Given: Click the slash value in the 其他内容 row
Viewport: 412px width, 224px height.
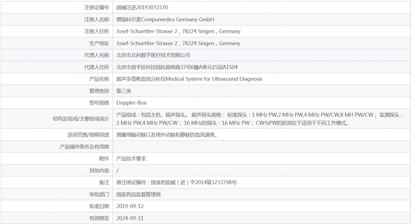Looking at the screenshot, I should pos(117,170).
